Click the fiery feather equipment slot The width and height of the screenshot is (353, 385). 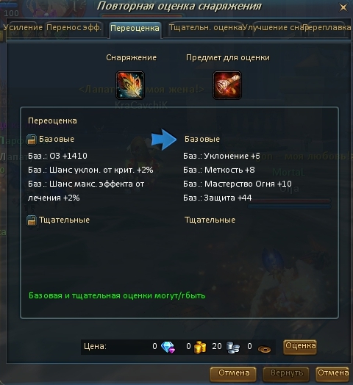(x=130, y=85)
